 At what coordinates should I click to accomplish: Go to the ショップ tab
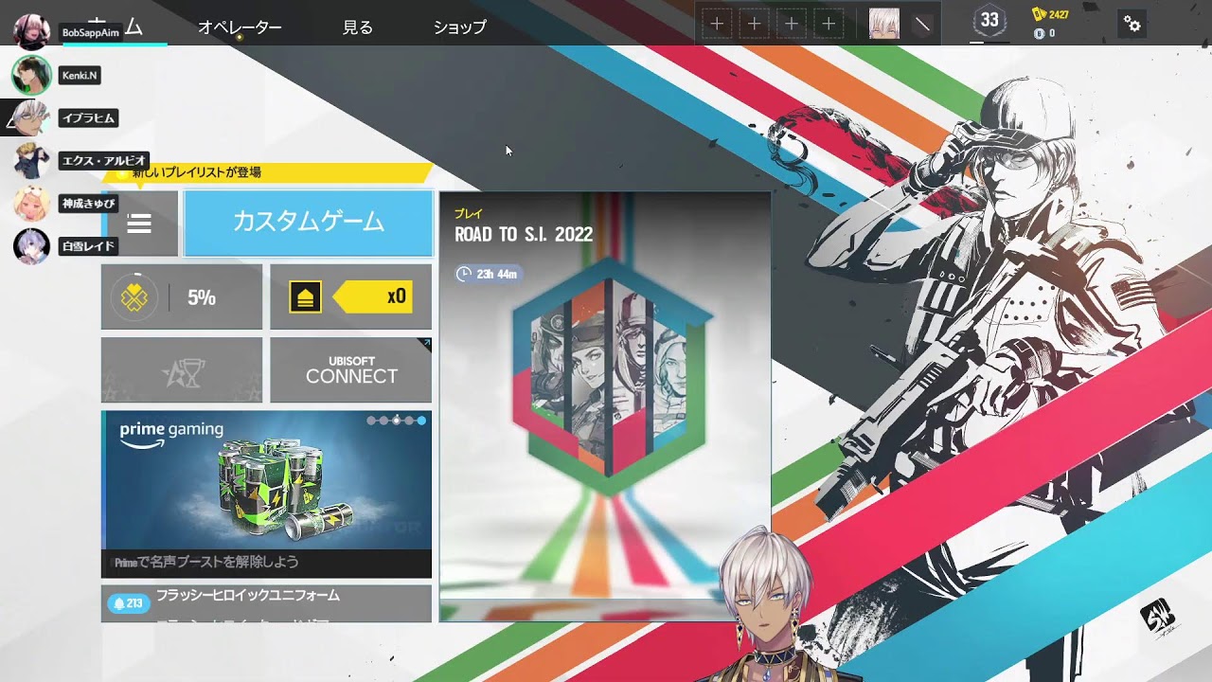(459, 27)
